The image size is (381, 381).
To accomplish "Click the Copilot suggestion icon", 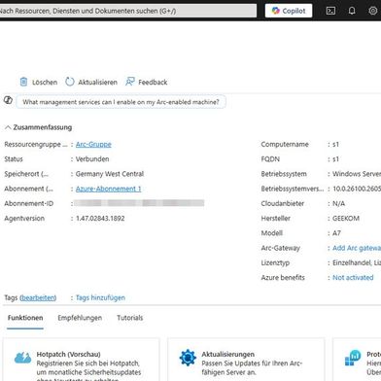I will [x=8, y=100].
